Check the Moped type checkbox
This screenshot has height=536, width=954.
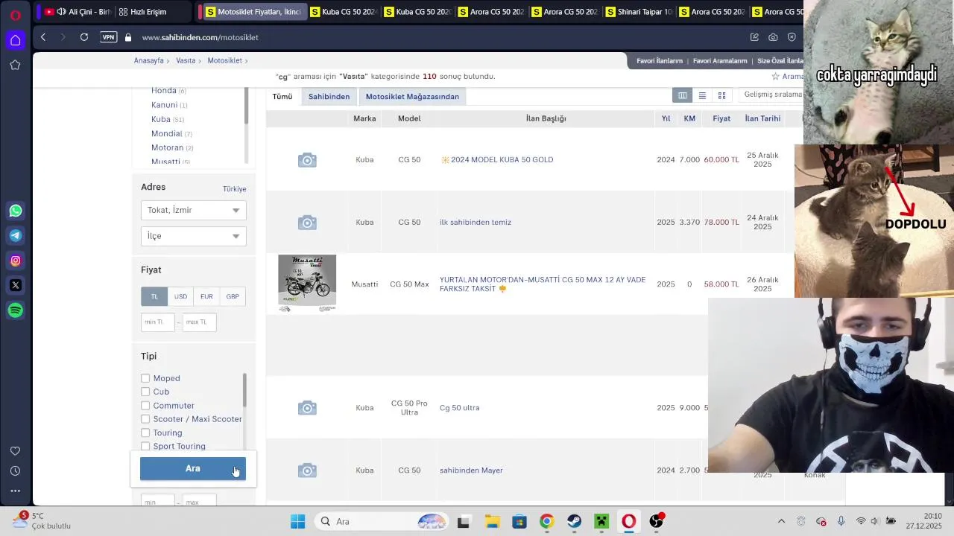pyautogui.click(x=145, y=378)
